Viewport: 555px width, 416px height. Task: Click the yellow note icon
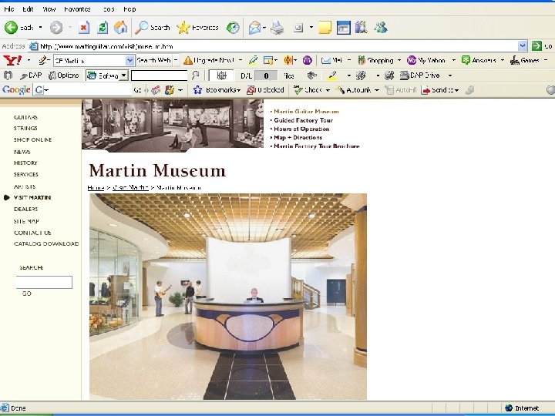325,27
